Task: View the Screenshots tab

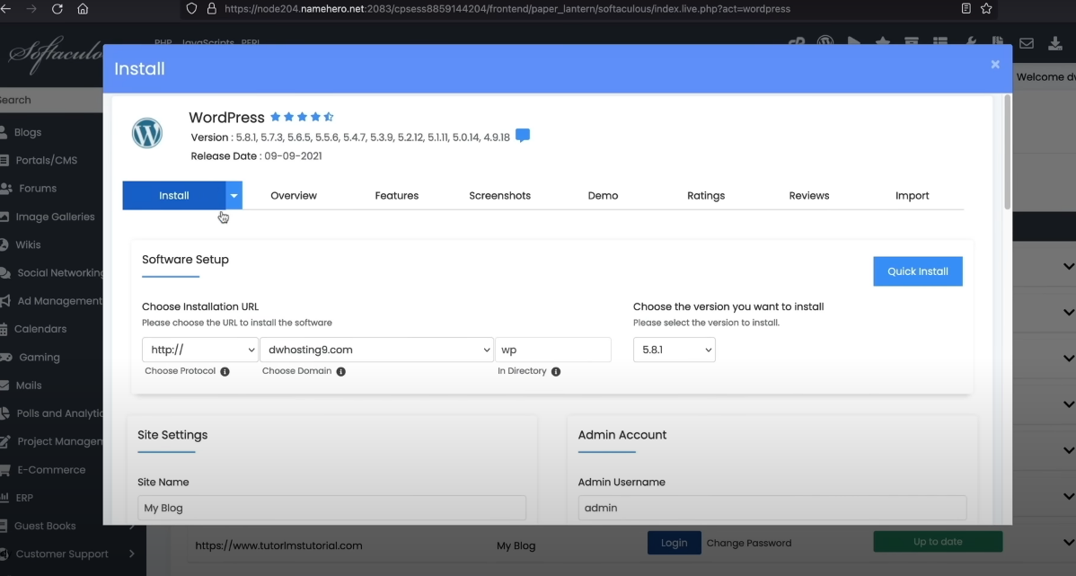Action: 499,196
